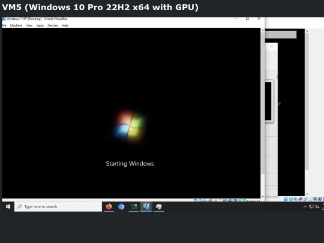Click the rear window scroll-down arrow
The image size is (324, 243).
pos(307,194)
